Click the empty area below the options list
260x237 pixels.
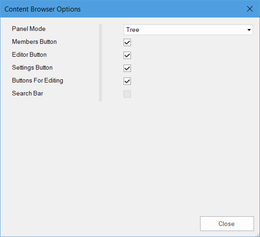click(130, 158)
